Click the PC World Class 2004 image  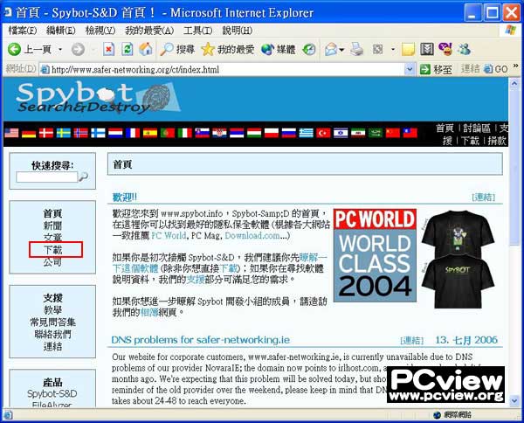(x=375, y=255)
